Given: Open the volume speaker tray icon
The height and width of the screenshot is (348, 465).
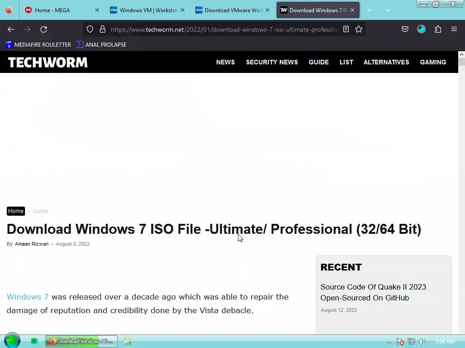Looking at the screenshot, I should [422, 342].
